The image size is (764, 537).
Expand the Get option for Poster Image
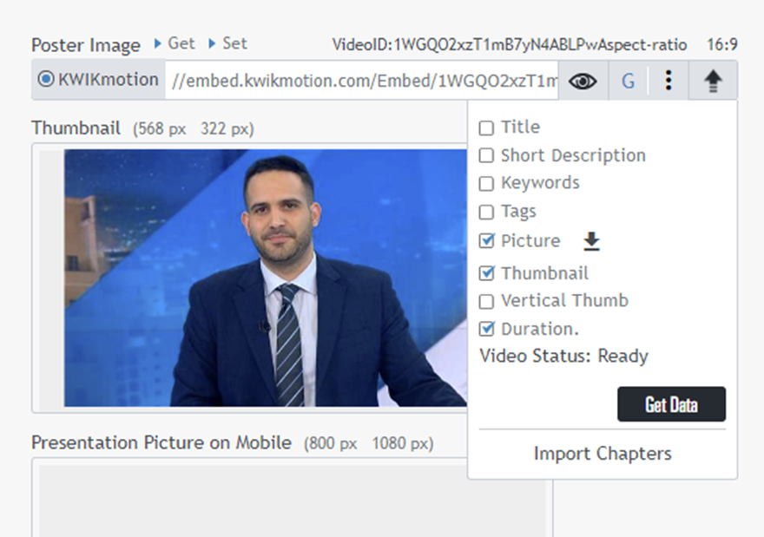click(x=175, y=43)
